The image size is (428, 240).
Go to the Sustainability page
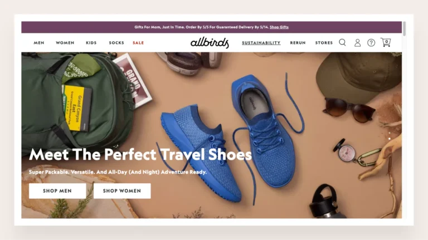click(261, 43)
